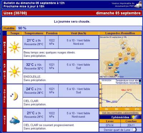Click the Température ressentie legend swatch
143x133 pixels.
pyautogui.click(x=140, y=83)
